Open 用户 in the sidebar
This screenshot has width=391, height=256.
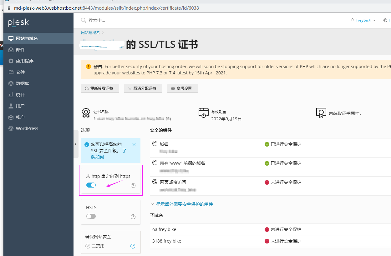coord(38,106)
